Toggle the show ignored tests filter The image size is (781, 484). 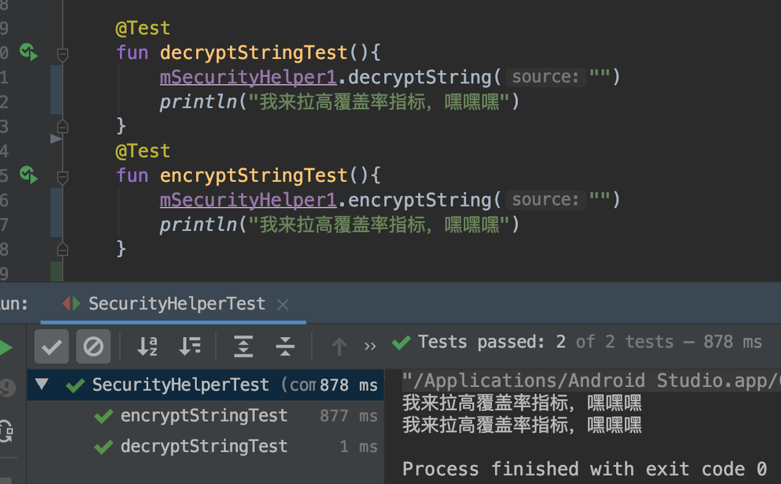[93, 347]
